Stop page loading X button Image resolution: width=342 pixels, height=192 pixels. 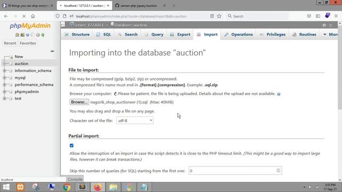(x=24, y=16)
